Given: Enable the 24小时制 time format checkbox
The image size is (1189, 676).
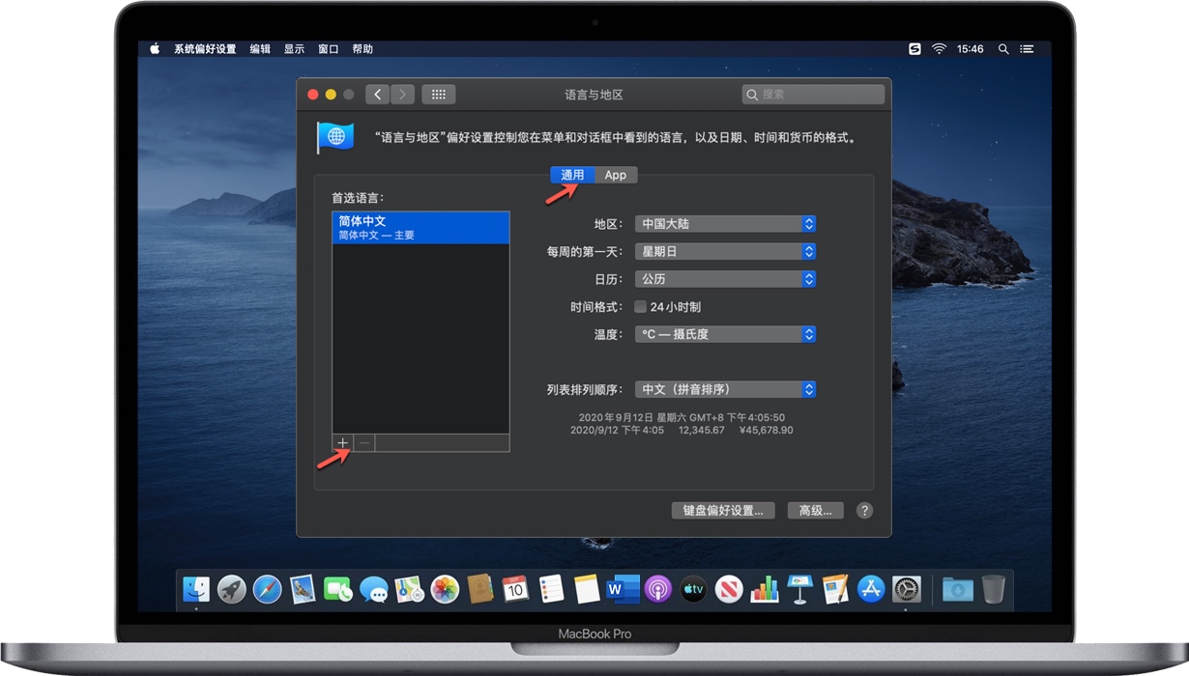Looking at the screenshot, I should (640, 306).
